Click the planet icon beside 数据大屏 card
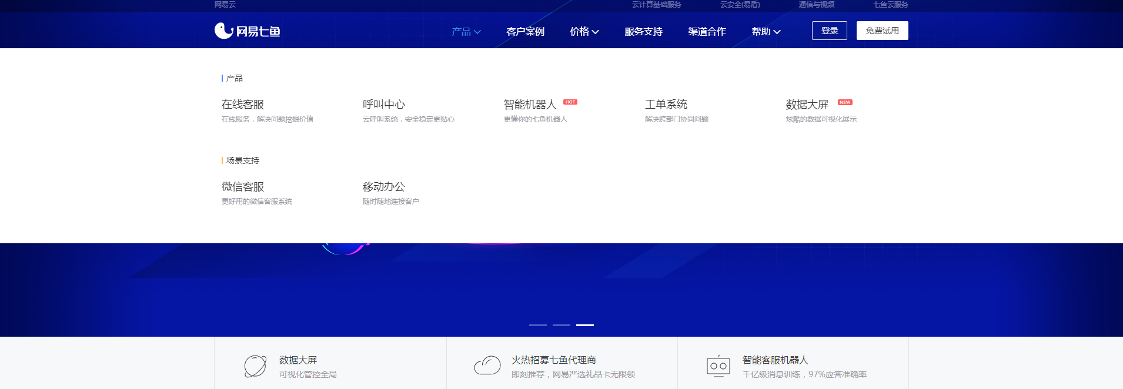The height and width of the screenshot is (389, 1123). (x=255, y=366)
